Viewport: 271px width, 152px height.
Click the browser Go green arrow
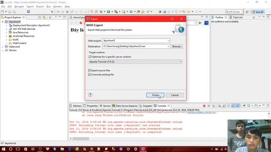200,23
